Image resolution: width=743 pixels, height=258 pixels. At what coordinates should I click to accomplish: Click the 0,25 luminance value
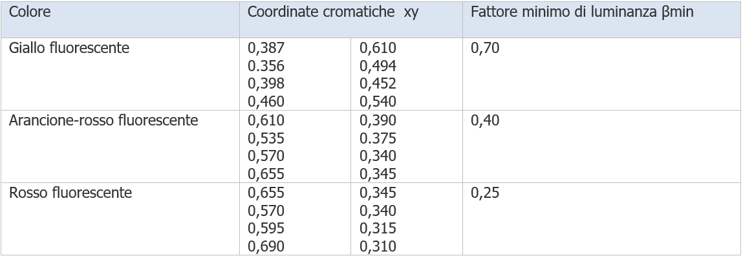pyautogui.click(x=485, y=193)
